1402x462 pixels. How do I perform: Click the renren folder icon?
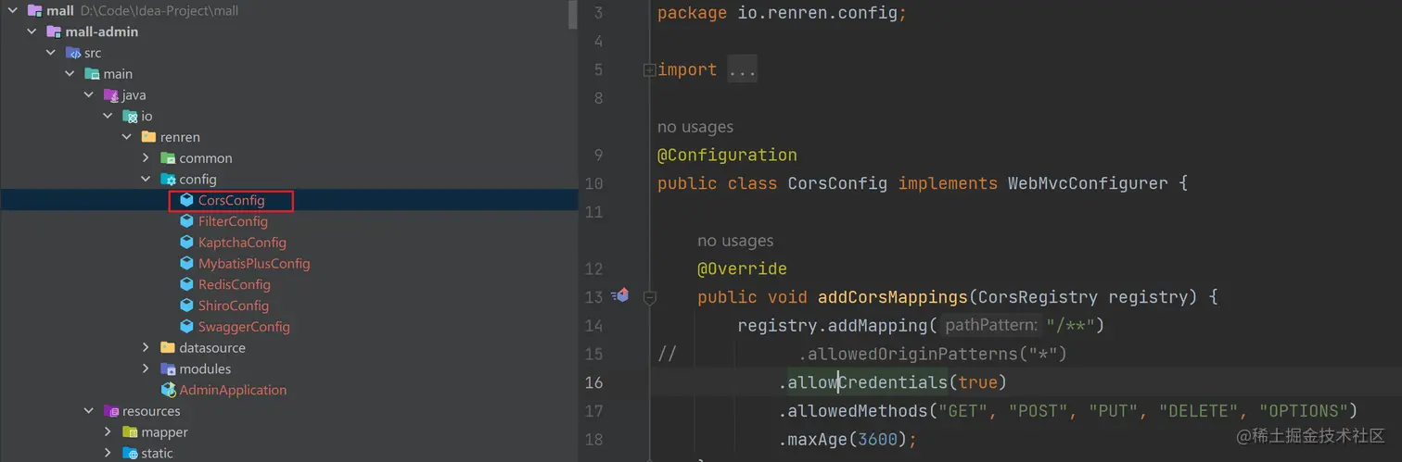click(x=148, y=137)
